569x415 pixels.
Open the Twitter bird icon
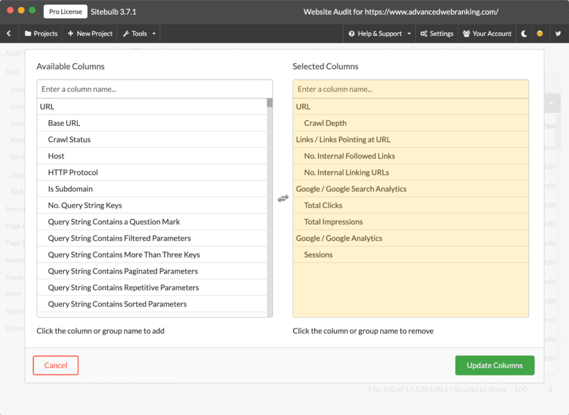pos(558,33)
